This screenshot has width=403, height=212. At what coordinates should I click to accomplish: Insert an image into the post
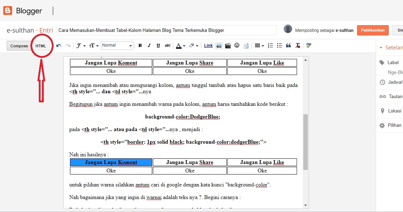click(219, 45)
